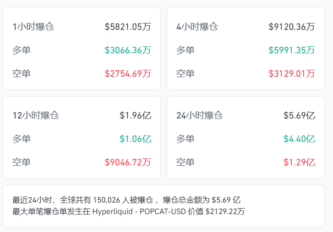Select the 12-hour total $1.96亿
The width and height of the screenshot is (333, 232).
(135, 115)
